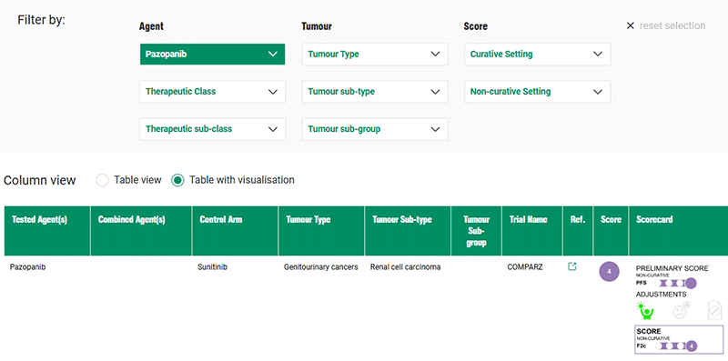
Task: Open the Tumour sub-group filter dropdown
Action: (x=375, y=129)
